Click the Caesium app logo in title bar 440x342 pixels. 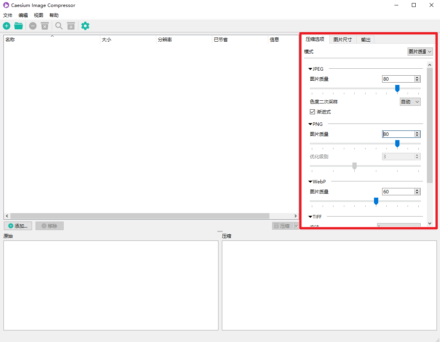pos(6,5)
